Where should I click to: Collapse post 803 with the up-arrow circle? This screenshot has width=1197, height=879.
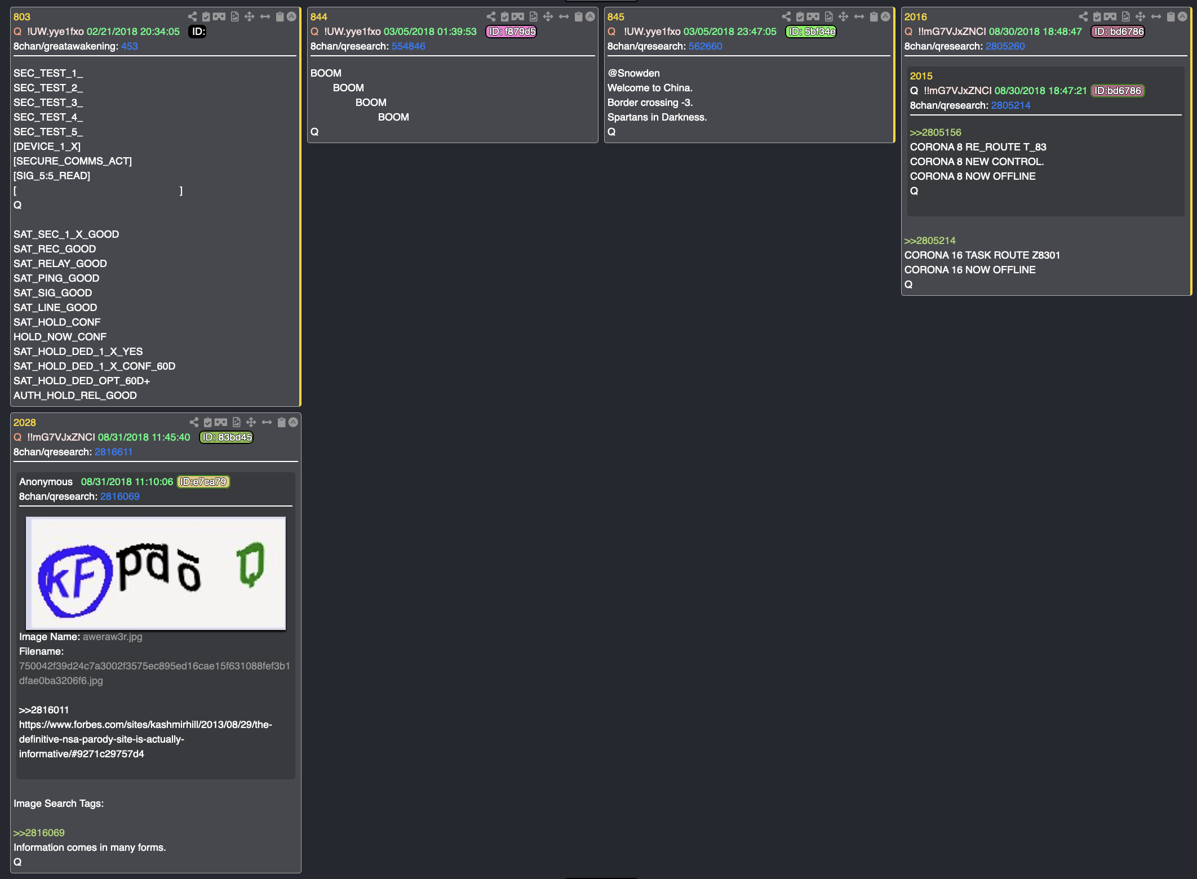(291, 17)
